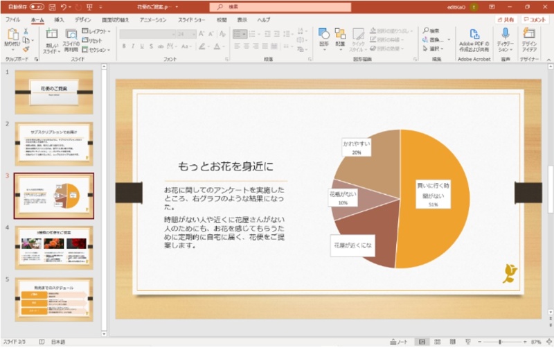Click the Format Painter brush icon

click(x=26, y=49)
